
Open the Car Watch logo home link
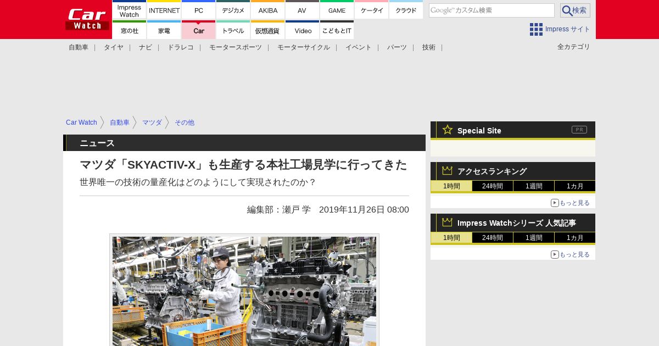pos(87,19)
